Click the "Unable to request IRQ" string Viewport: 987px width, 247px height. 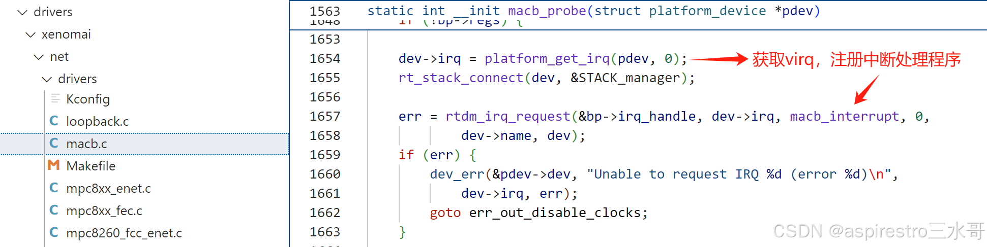[x=739, y=174]
